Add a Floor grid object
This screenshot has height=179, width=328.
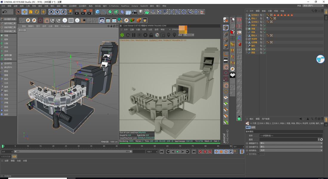tap(128, 12)
